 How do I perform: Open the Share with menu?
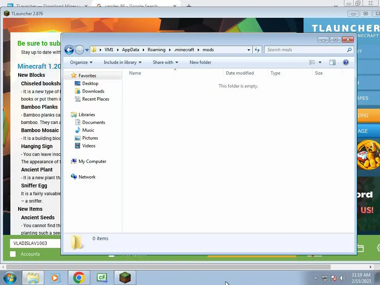(x=165, y=62)
